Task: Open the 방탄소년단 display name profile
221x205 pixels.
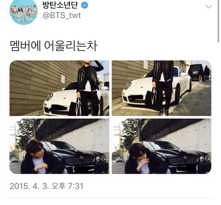Action: click(60, 5)
